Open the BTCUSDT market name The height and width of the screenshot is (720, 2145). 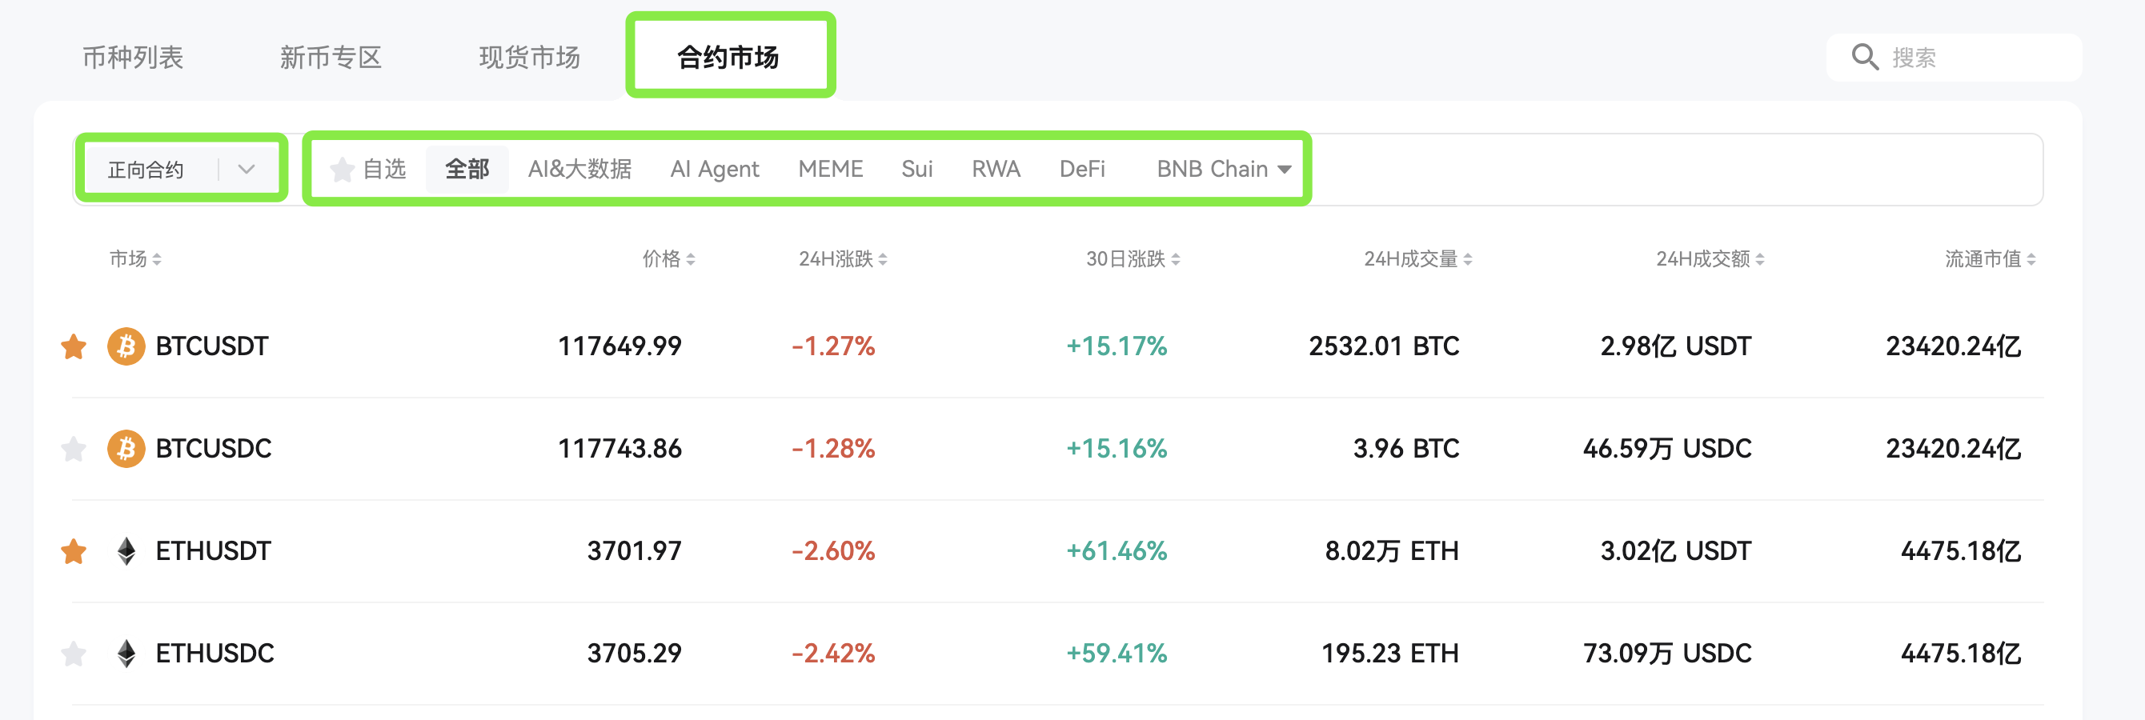(211, 346)
